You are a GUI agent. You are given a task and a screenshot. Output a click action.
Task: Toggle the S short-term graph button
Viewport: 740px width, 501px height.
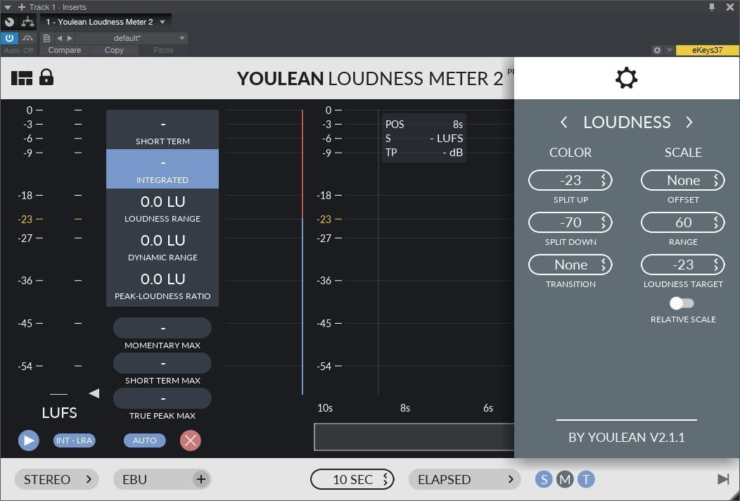pos(544,479)
